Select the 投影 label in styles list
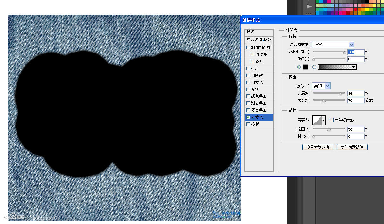This screenshot has width=384, height=224. (255, 124)
